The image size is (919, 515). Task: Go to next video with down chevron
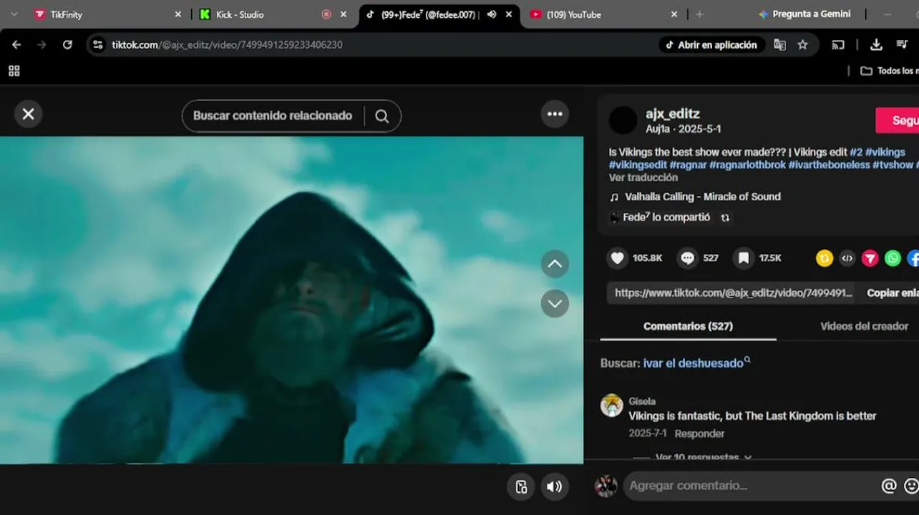pyautogui.click(x=555, y=303)
